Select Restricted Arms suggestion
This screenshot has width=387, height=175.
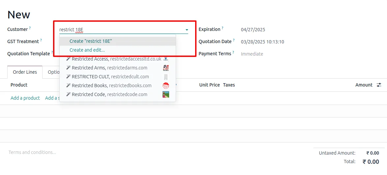(118, 68)
